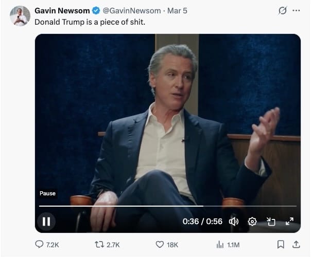
Task: Open the three-dot More options menu
Action: (x=296, y=11)
